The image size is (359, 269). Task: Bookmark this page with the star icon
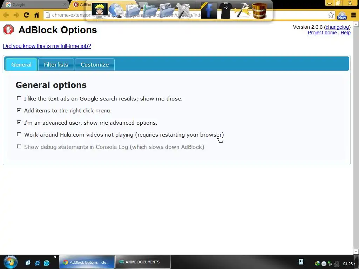click(x=331, y=15)
